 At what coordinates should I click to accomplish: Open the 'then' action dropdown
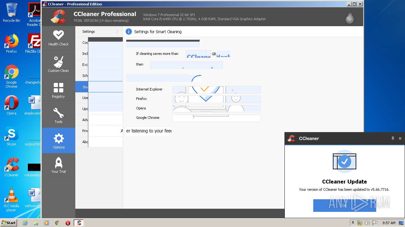[186, 65]
